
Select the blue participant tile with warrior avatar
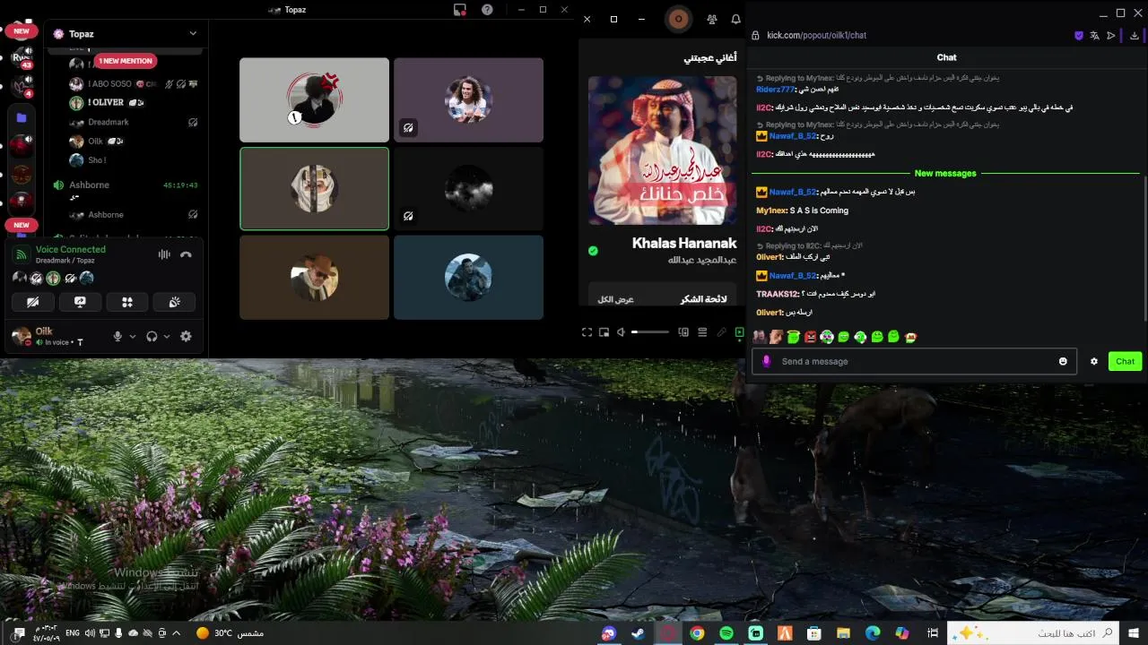coord(468,278)
